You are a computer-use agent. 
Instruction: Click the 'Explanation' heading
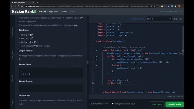[x=24, y=95]
